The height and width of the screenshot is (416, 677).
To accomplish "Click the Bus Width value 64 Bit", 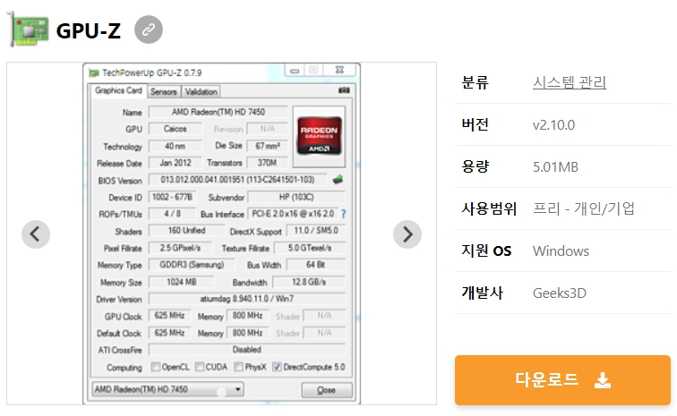I will tap(316, 265).
